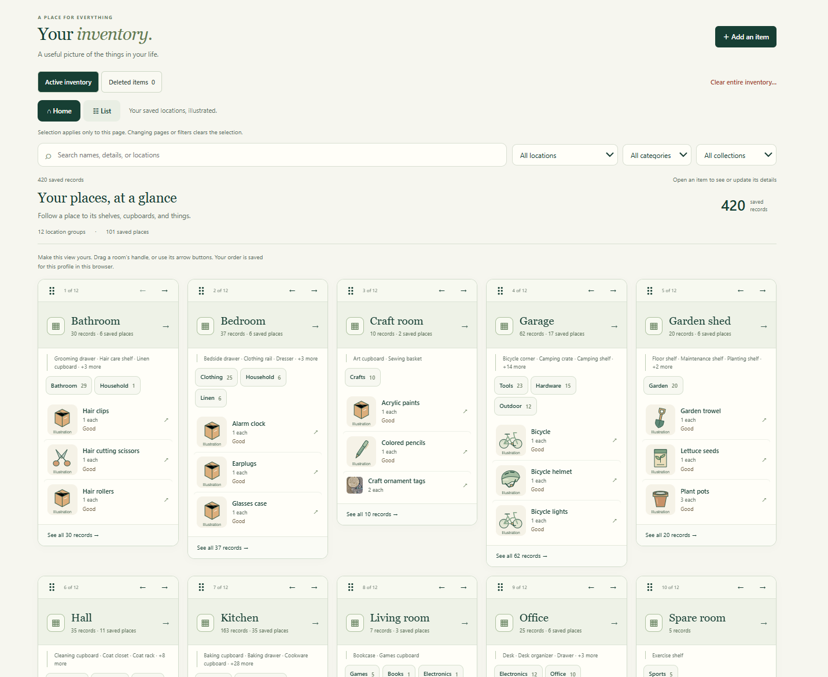Open the All locations dropdown

point(565,155)
